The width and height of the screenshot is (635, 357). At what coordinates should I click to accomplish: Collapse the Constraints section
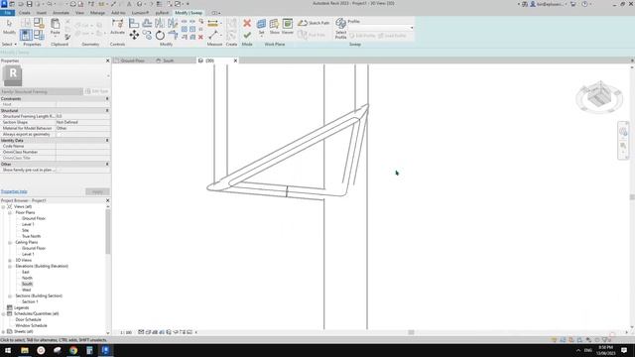(x=107, y=99)
